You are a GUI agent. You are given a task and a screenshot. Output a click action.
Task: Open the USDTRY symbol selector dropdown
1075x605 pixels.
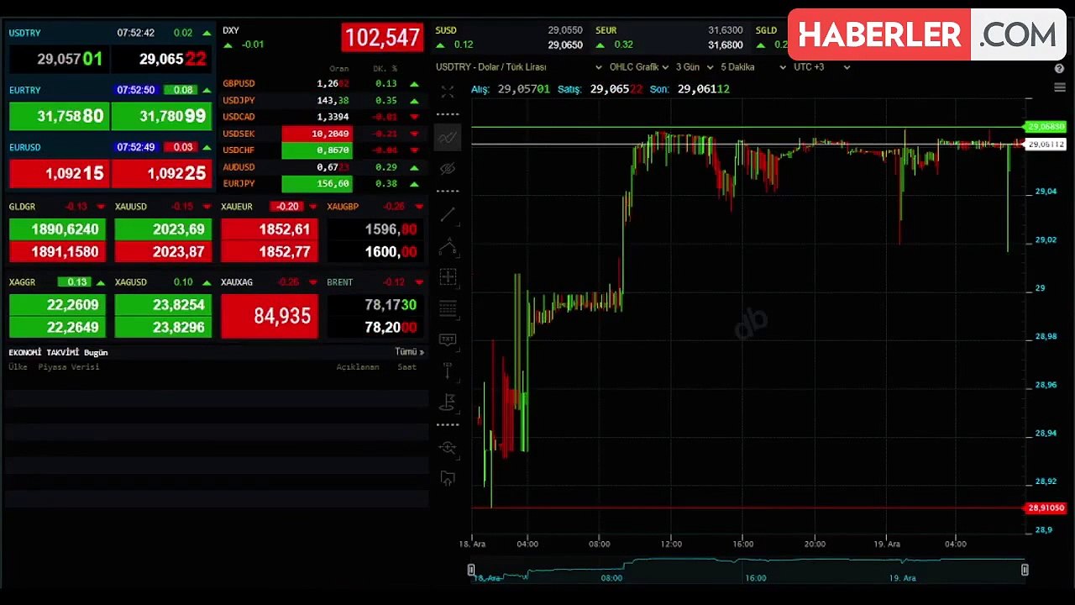pos(519,67)
